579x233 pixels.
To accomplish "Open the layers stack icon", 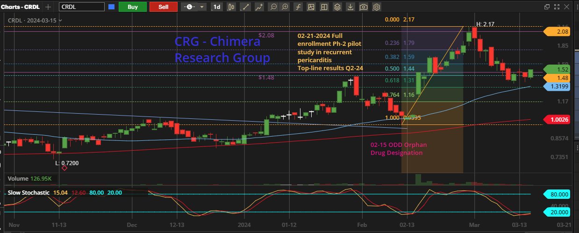I will (336, 7).
